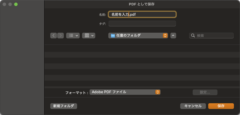
Task: Click the green zoom window button
Action: coord(16,4)
